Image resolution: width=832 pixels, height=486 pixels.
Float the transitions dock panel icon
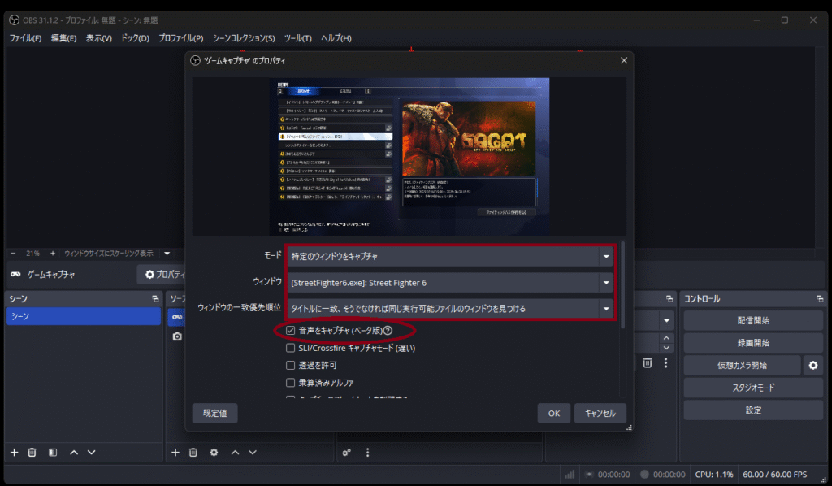pyautogui.click(x=669, y=299)
